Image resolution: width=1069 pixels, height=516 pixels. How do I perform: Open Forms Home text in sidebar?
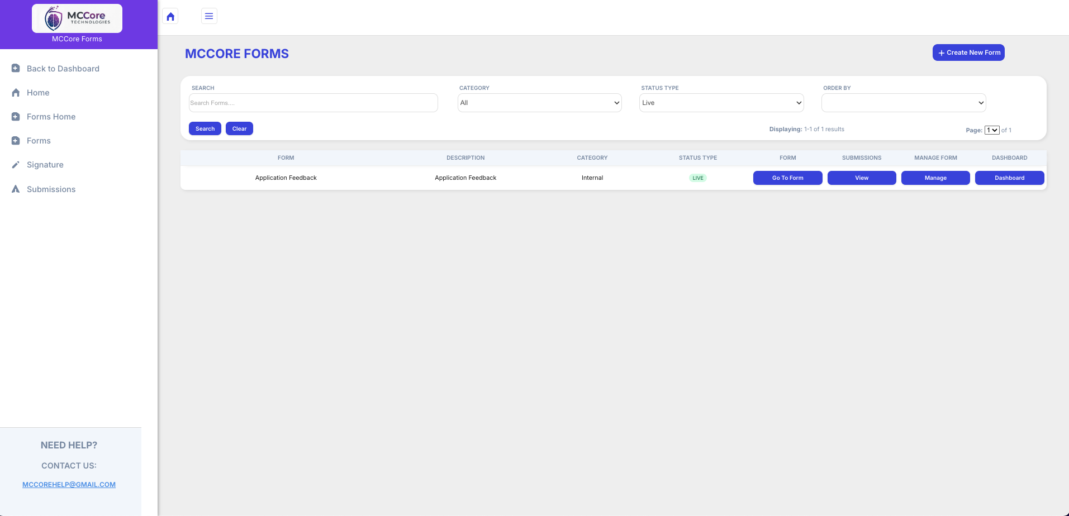pyautogui.click(x=51, y=117)
